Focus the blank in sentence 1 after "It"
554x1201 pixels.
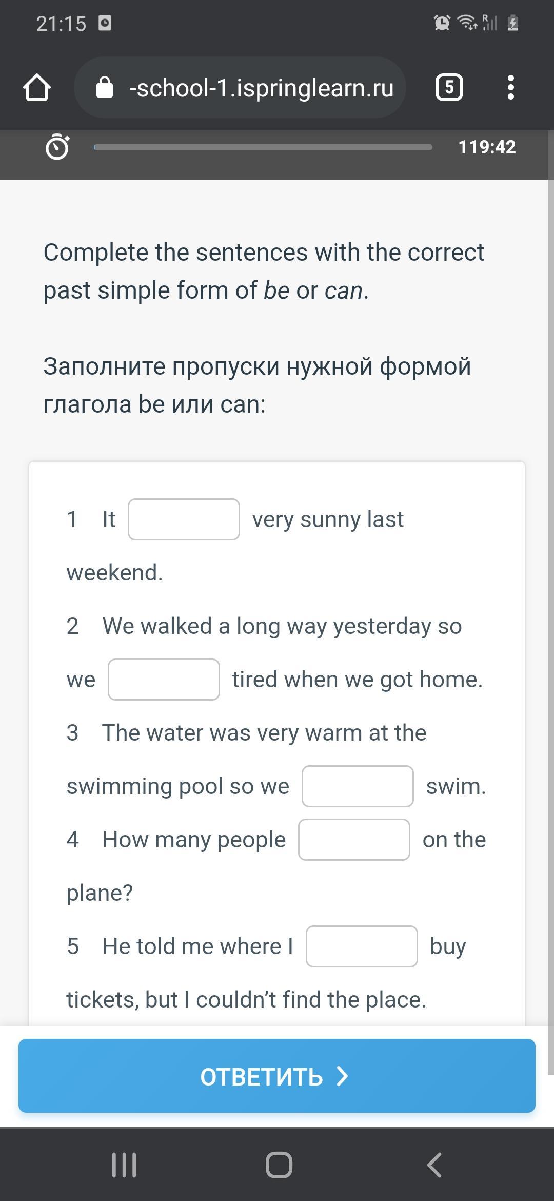pos(184,519)
